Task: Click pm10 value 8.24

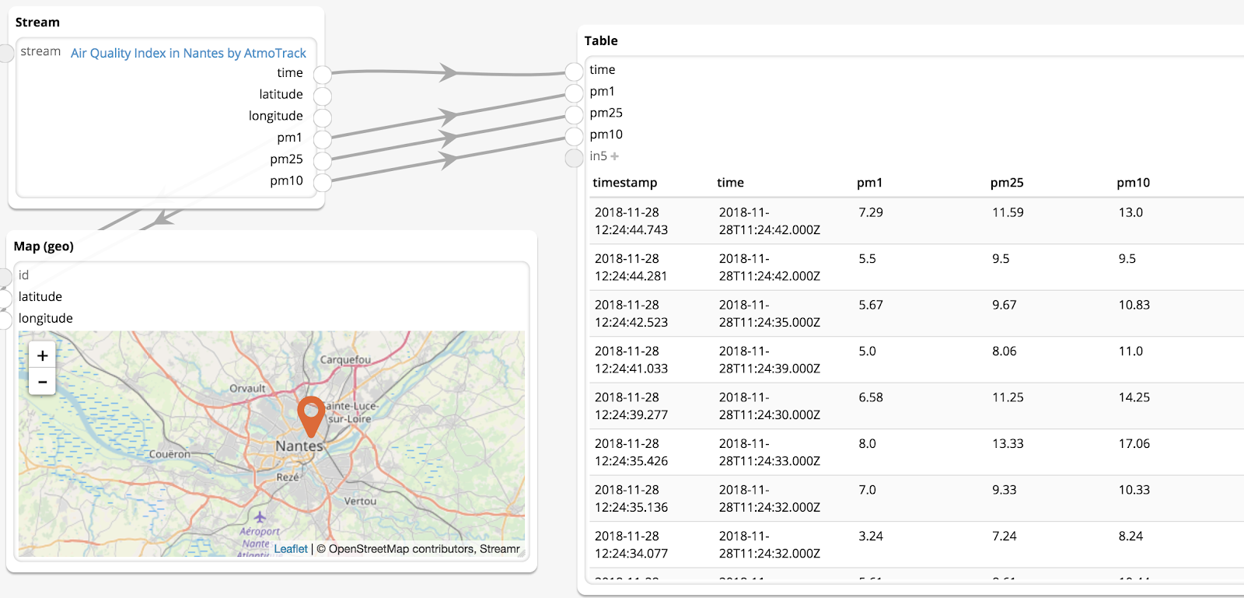Action: 1130,536
